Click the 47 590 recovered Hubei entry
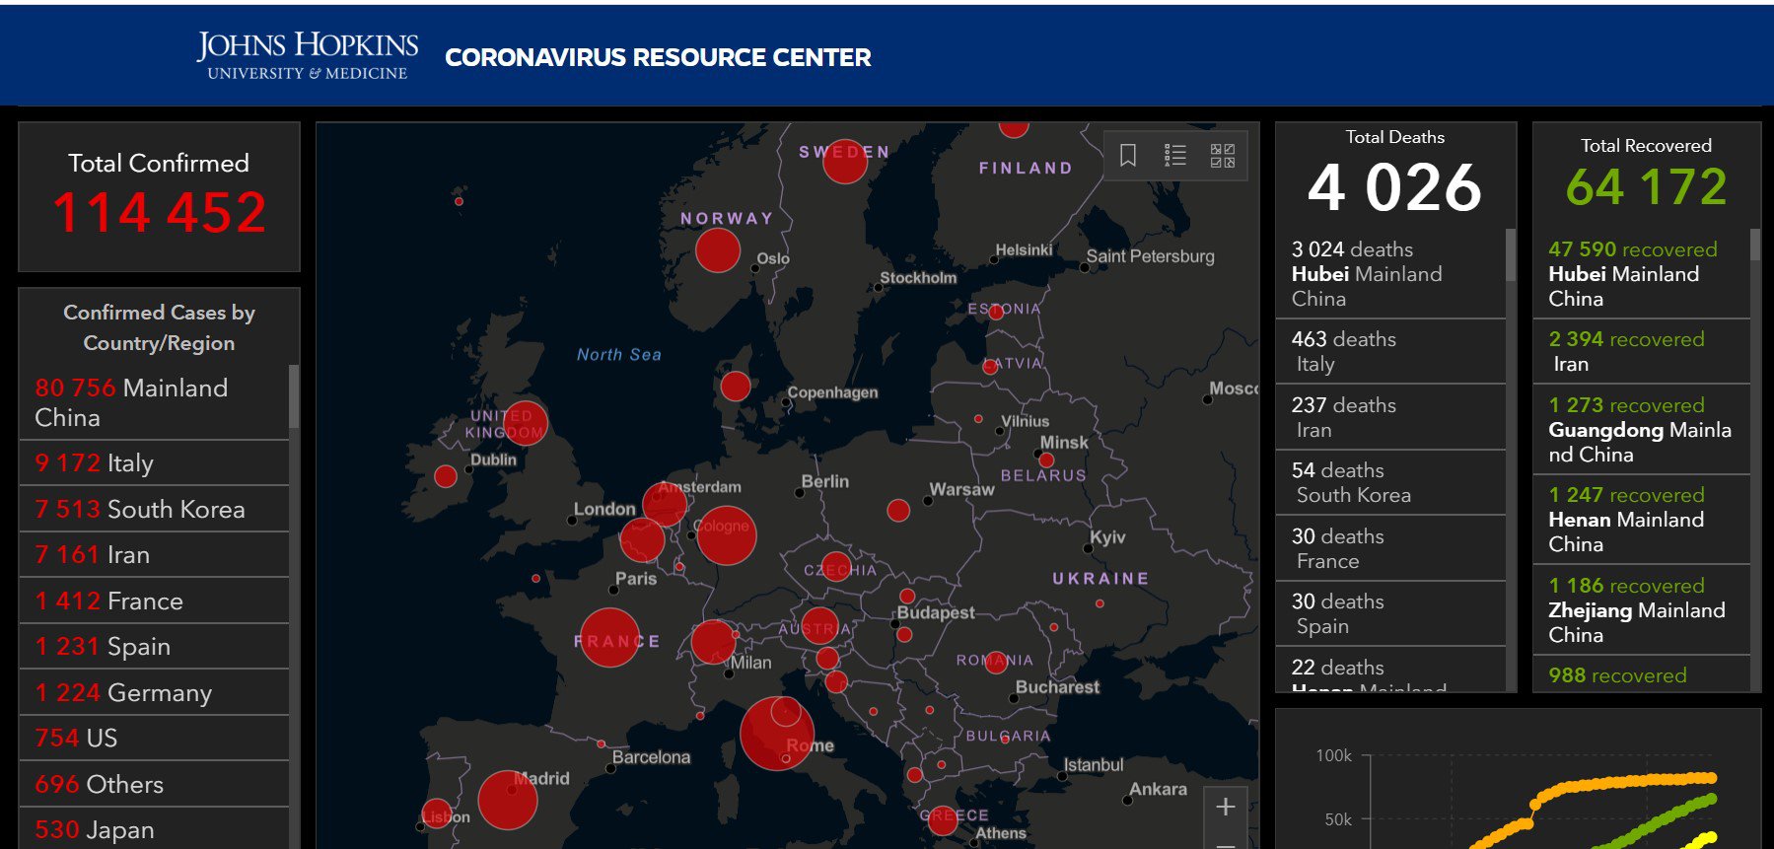Image resolution: width=1774 pixels, height=849 pixels. pos(1642,273)
